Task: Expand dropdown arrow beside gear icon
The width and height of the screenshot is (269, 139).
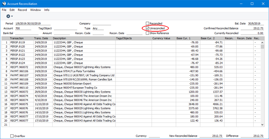Action: [12, 17]
